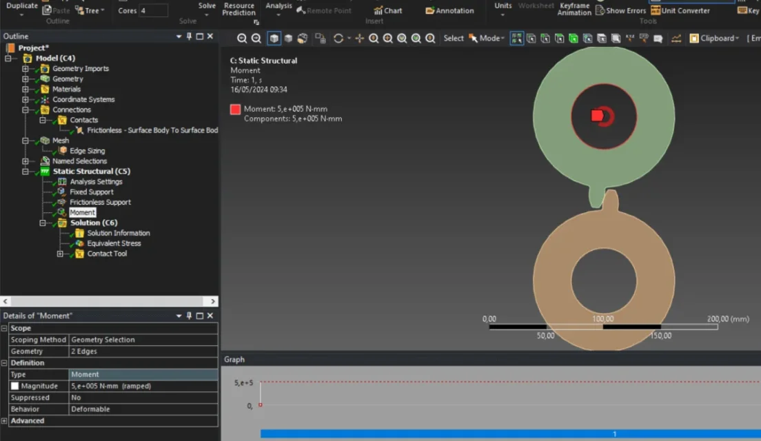Select Fixed Support in the outline tree

coord(91,192)
